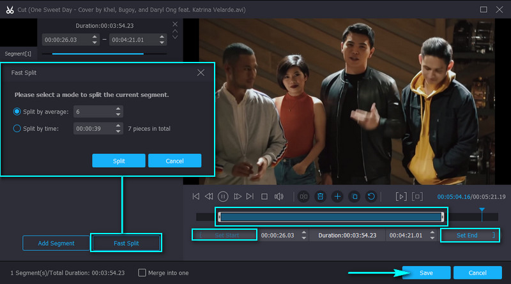The width and height of the screenshot is (511, 284).
Task: Click the Add Segment button
Action: (56, 243)
